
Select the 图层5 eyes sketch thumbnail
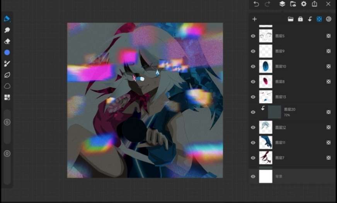click(x=266, y=36)
